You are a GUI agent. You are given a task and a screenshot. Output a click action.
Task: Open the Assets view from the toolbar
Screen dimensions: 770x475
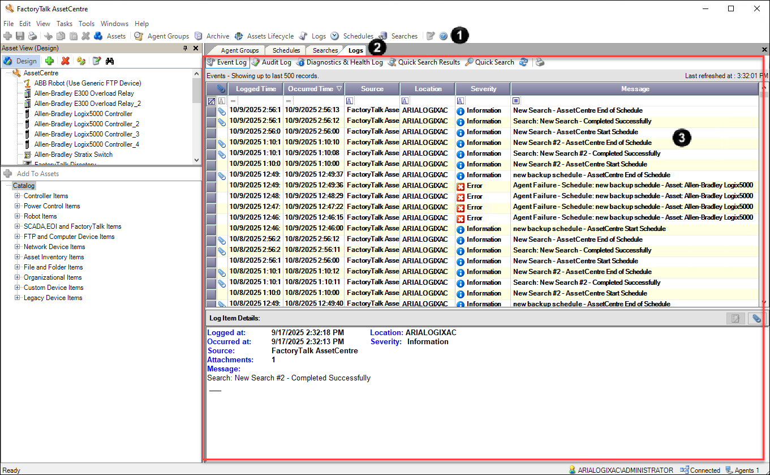coord(110,36)
